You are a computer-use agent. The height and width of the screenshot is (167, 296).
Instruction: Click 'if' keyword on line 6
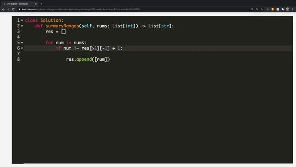[58, 48]
